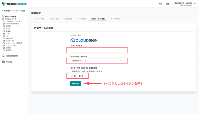The image size is (199, 114).
Task: Click the document icon beside すべての契約書
Action: point(3,17)
